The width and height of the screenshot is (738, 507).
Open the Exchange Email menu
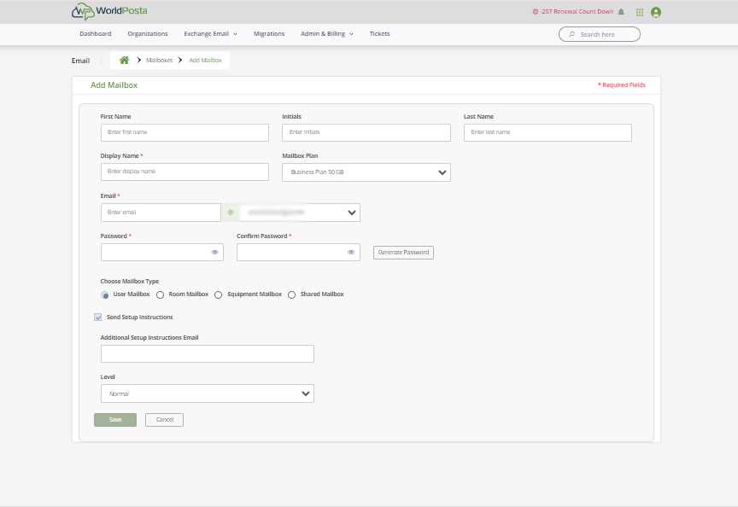click(210, 34)
